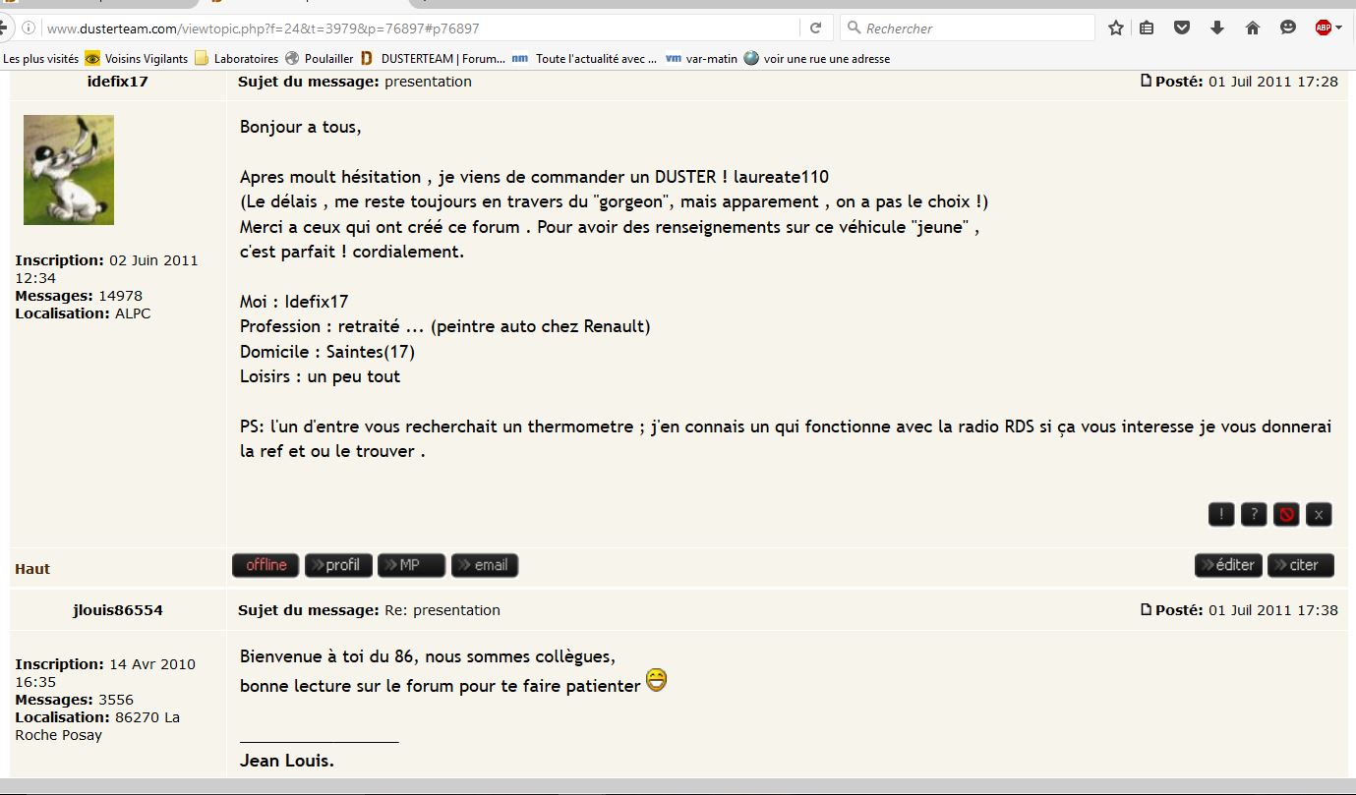Jump to top via Haut link
1356x795 pixels.
pos(32,569)
